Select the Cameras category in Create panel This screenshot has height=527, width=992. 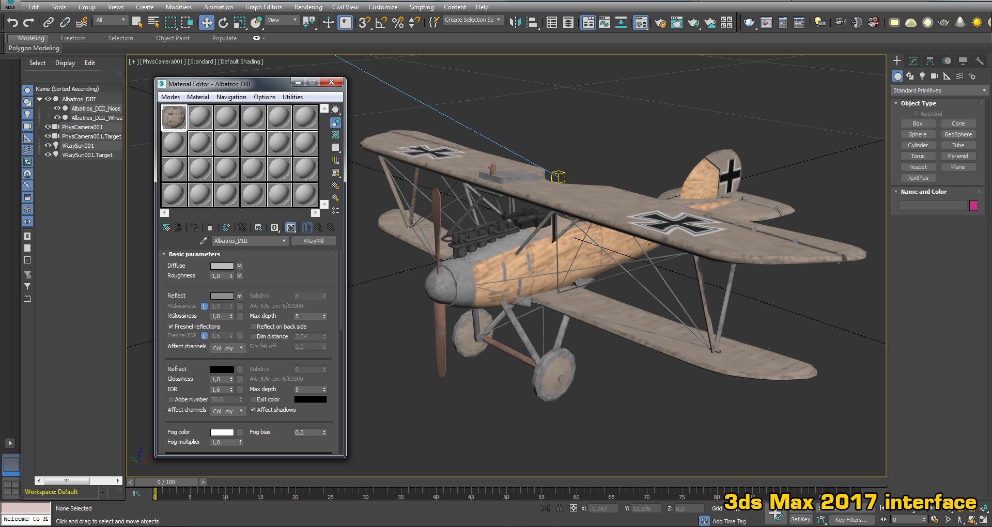pos(935,76)
